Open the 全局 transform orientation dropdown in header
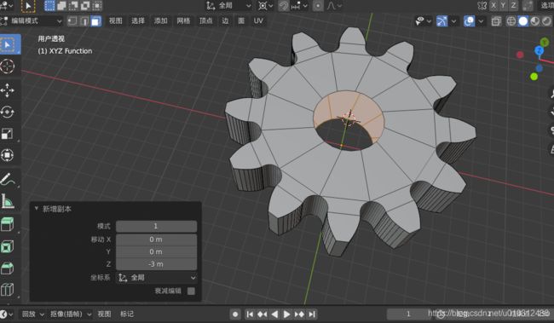Viewport: 554px width, 323px height. pyautogui.click(x=229, y=6)
